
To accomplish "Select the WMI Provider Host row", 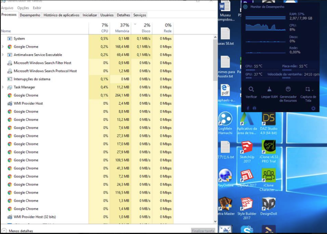I will pyautogui.click(x=87, y=104).
